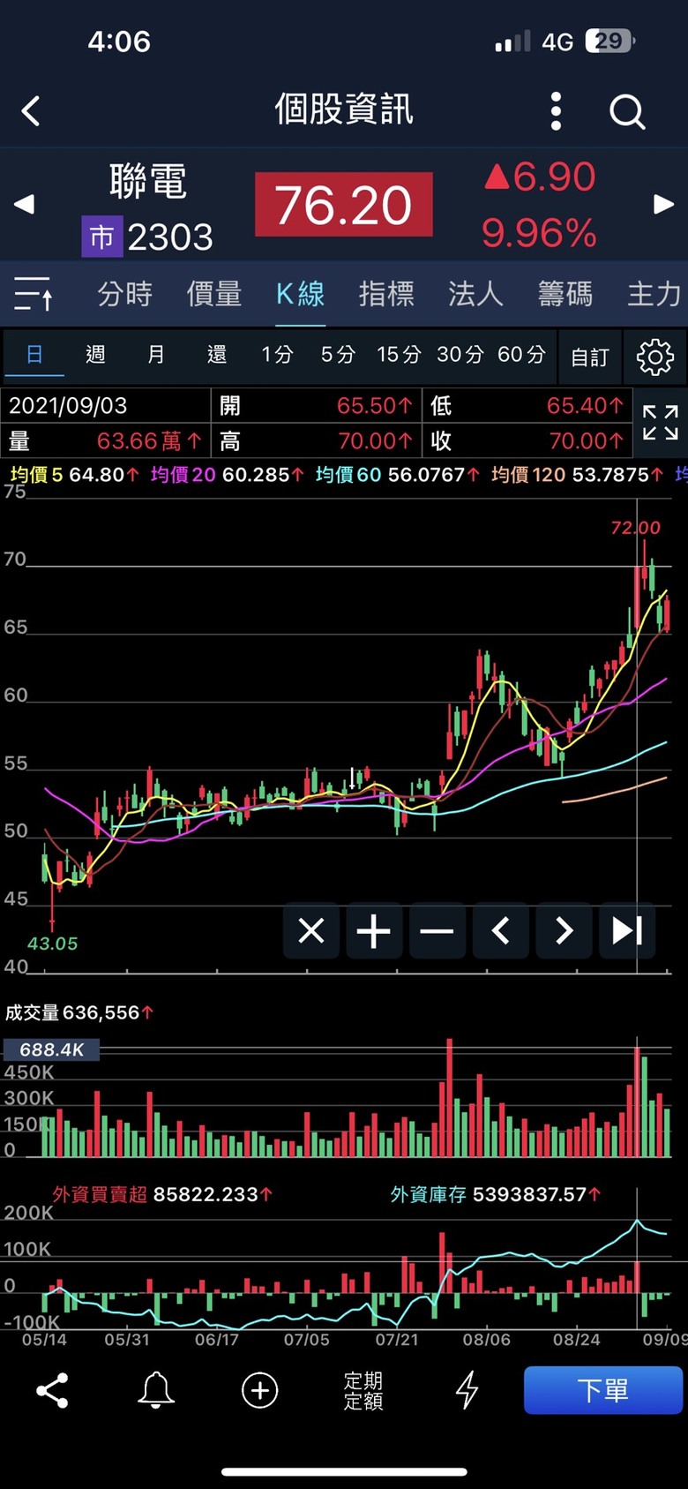Image resolution: width=688 pixels, height=1489 pixels.
Task: Select weekly 週 period
Action: click(95, 355)
